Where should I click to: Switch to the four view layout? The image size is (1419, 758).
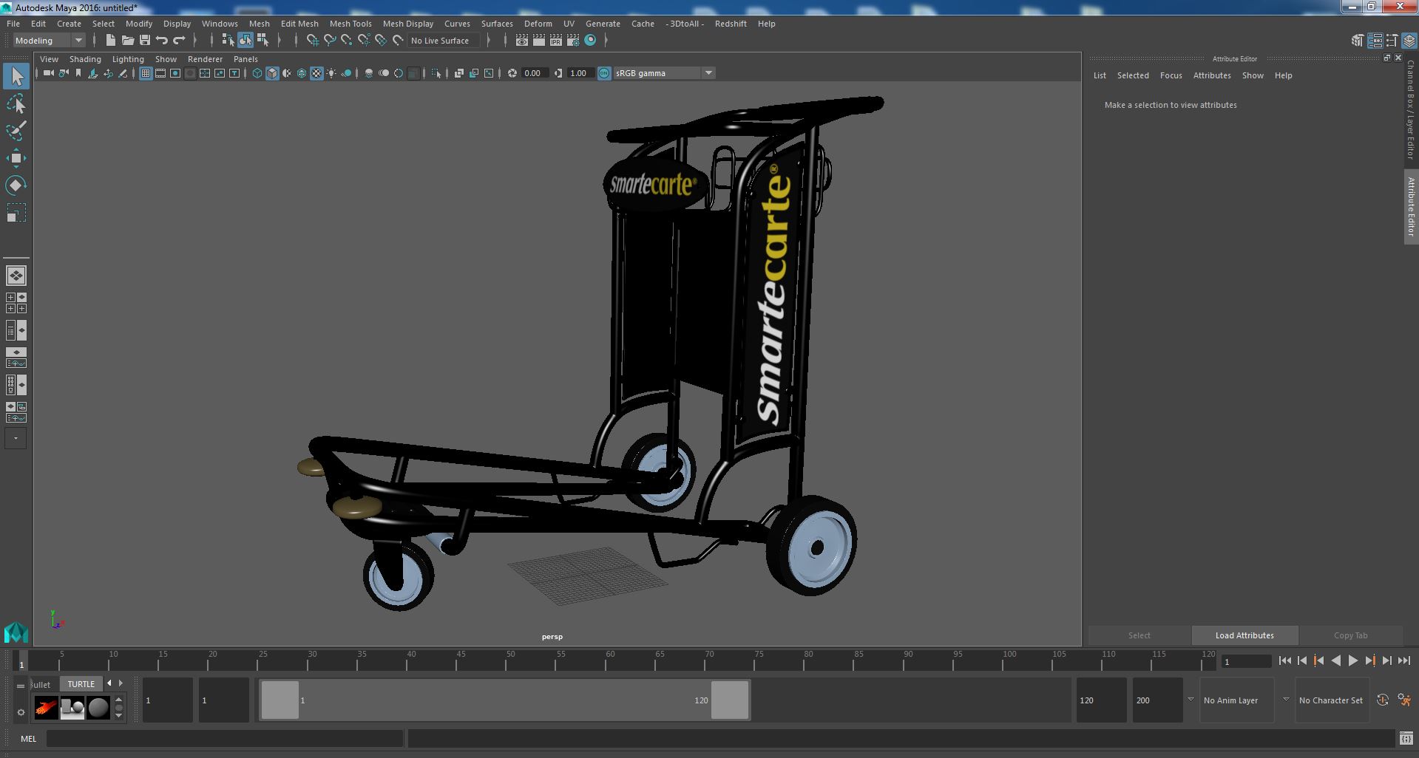coord(16,303)
